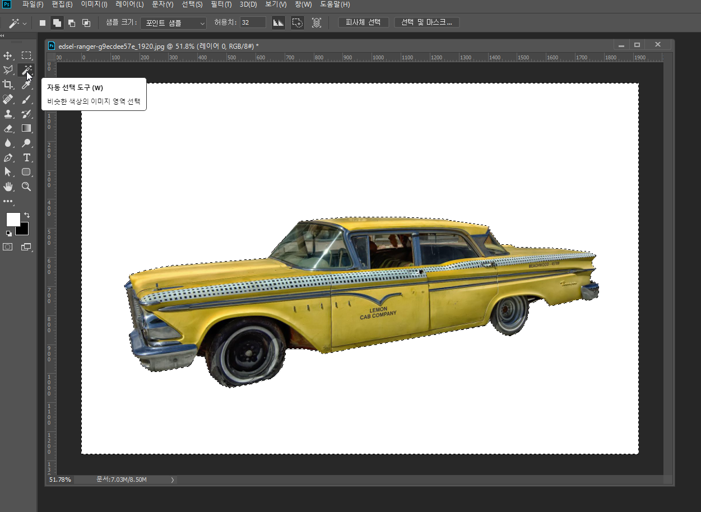Select the Magic Wand tool
This screenshot has width=701, height=512.
pyautogui.click(x=26, y=70)
